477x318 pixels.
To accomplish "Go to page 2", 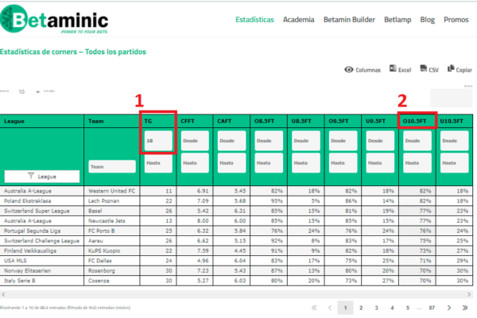I will pyautogui.click(x=361, y=308).
